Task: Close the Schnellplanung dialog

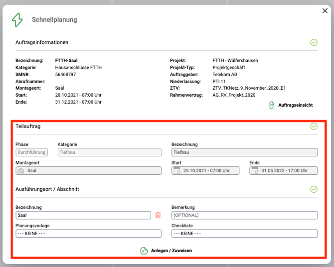Action: 325,11
